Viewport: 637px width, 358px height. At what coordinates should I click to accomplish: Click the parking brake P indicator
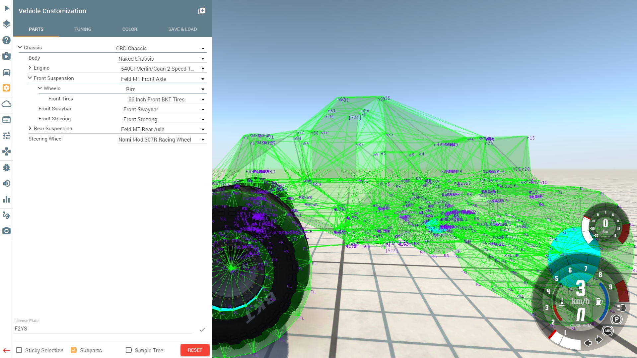pyautogui.click(x=616, y=319)
